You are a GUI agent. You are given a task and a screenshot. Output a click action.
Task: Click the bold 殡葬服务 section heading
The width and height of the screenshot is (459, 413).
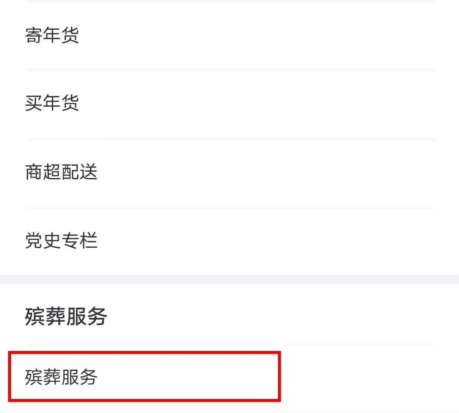pyautogui.click(x=66, y=317)
